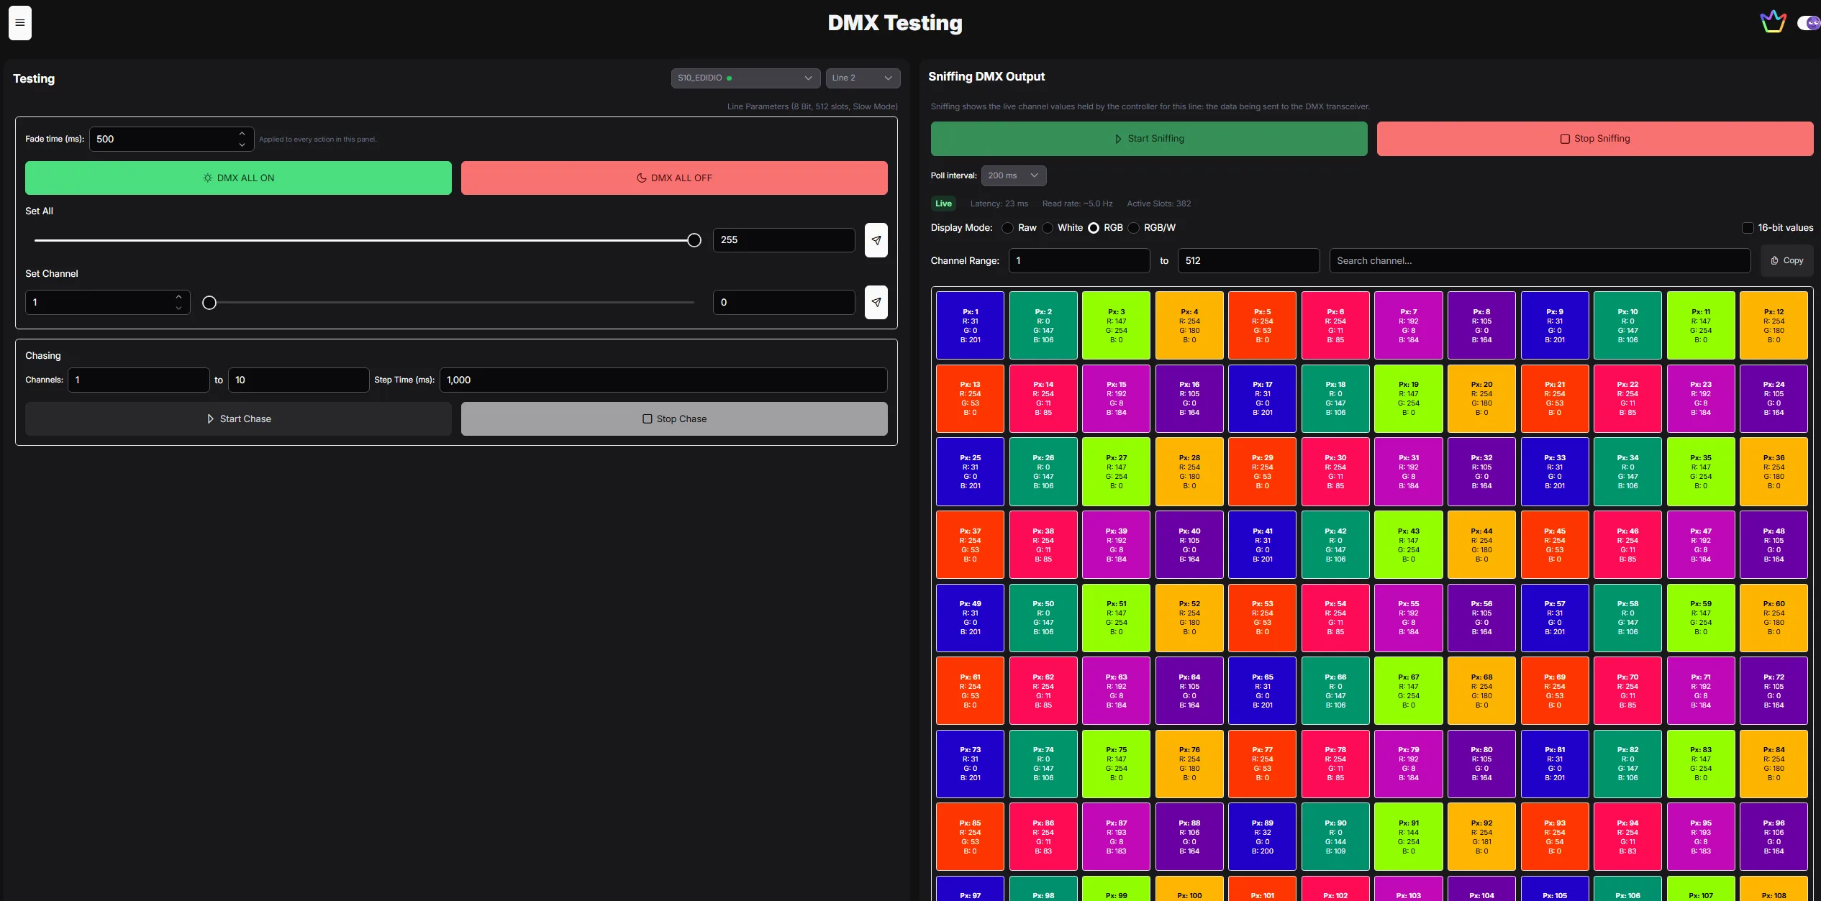Click the Set Channel slider handle
1821x901 pixels.
tap(209, 303)
